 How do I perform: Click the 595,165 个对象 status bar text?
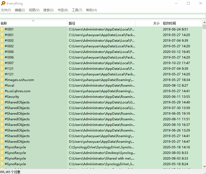click(x=10, y=172)
